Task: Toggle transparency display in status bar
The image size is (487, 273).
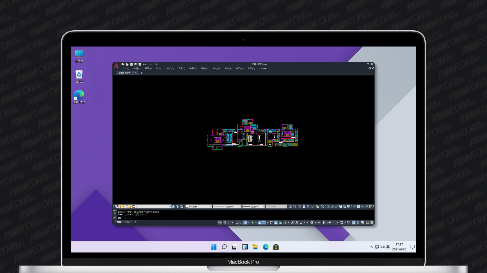Action: pos(276,222)
